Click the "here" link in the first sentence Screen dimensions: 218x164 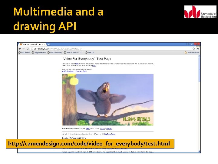pyautogui.click(x=77, y=64)
